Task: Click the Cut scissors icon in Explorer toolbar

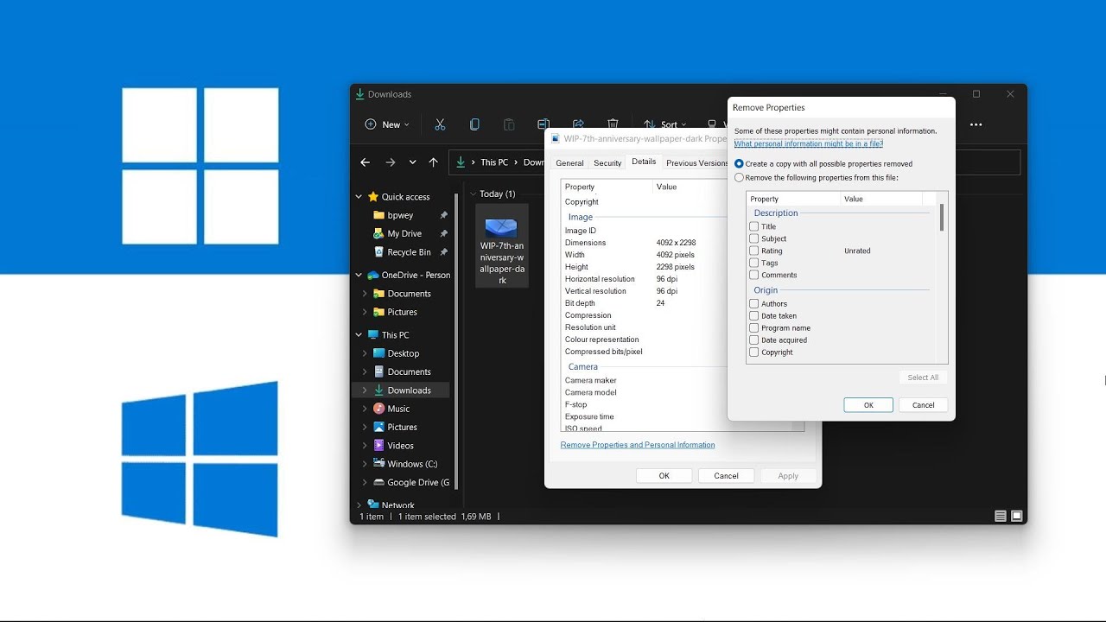Action: [440, 124]
